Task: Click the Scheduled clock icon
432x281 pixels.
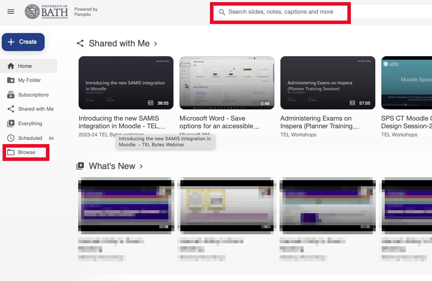Action: tap(11, 138)
